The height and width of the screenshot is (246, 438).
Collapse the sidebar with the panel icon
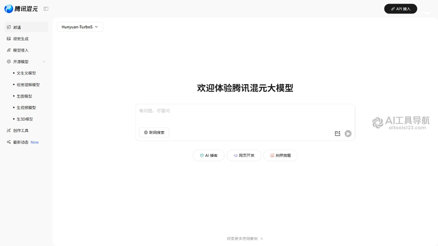(46, 9)
